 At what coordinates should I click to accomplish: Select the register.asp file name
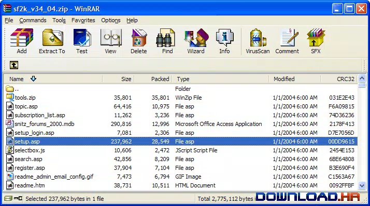[30, 168]
